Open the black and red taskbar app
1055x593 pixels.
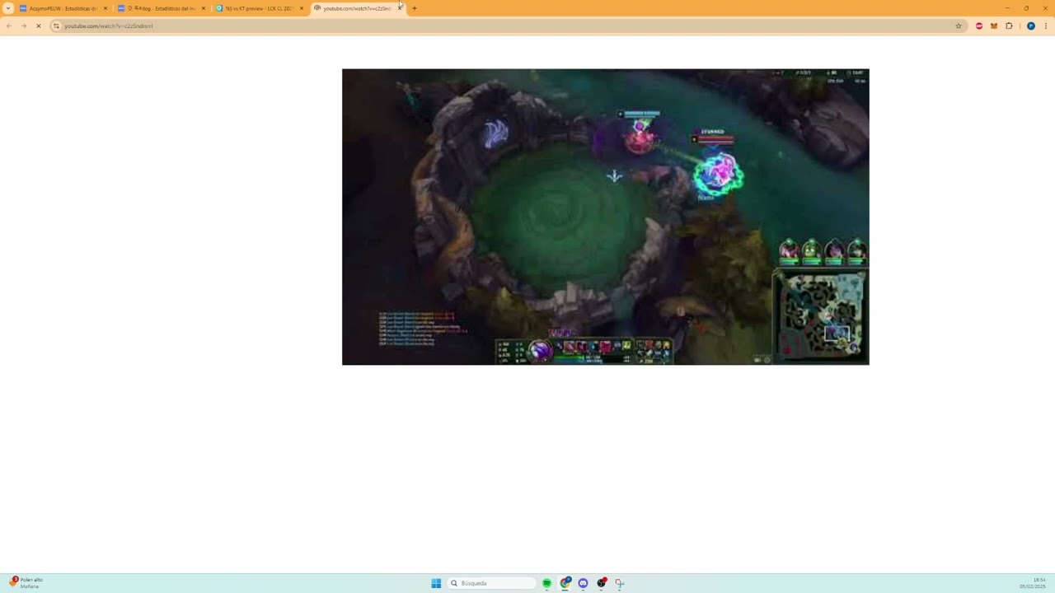(602, 583)
